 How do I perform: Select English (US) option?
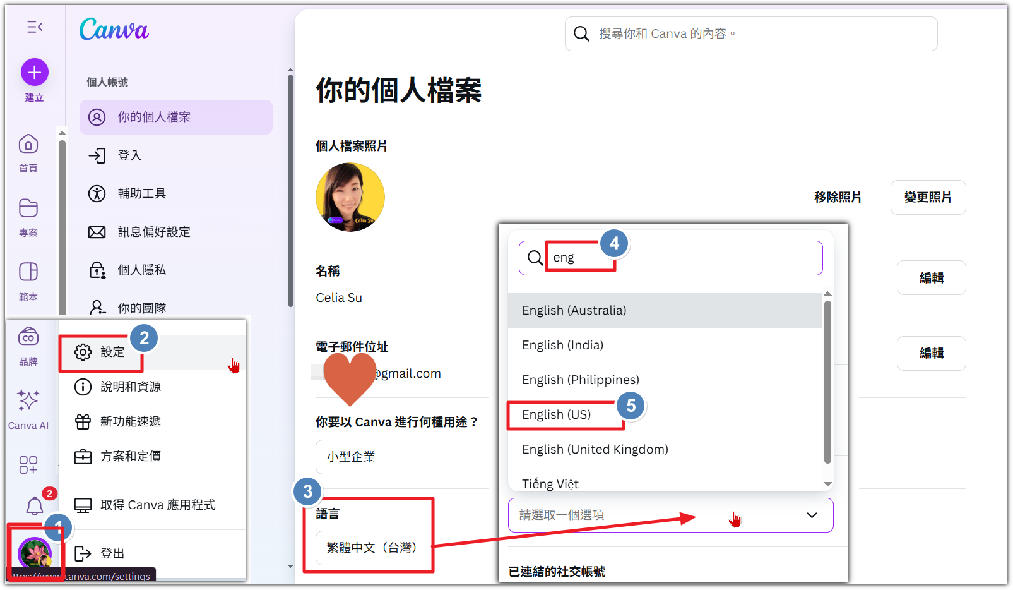pyautogui.click(x=665, y=414)
